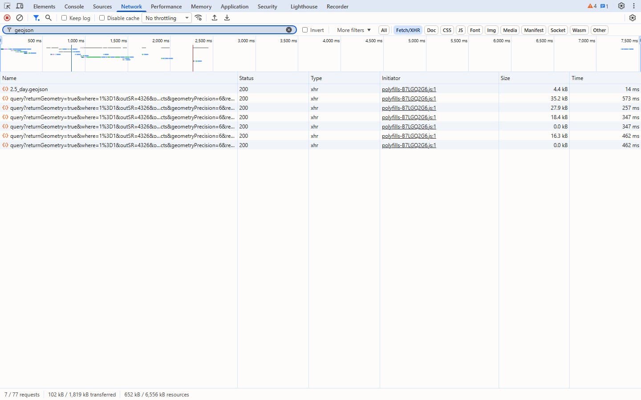The width and height of the screenshot is (641, 400).
Task: Select the All filter chip
Action: point(384,30)
